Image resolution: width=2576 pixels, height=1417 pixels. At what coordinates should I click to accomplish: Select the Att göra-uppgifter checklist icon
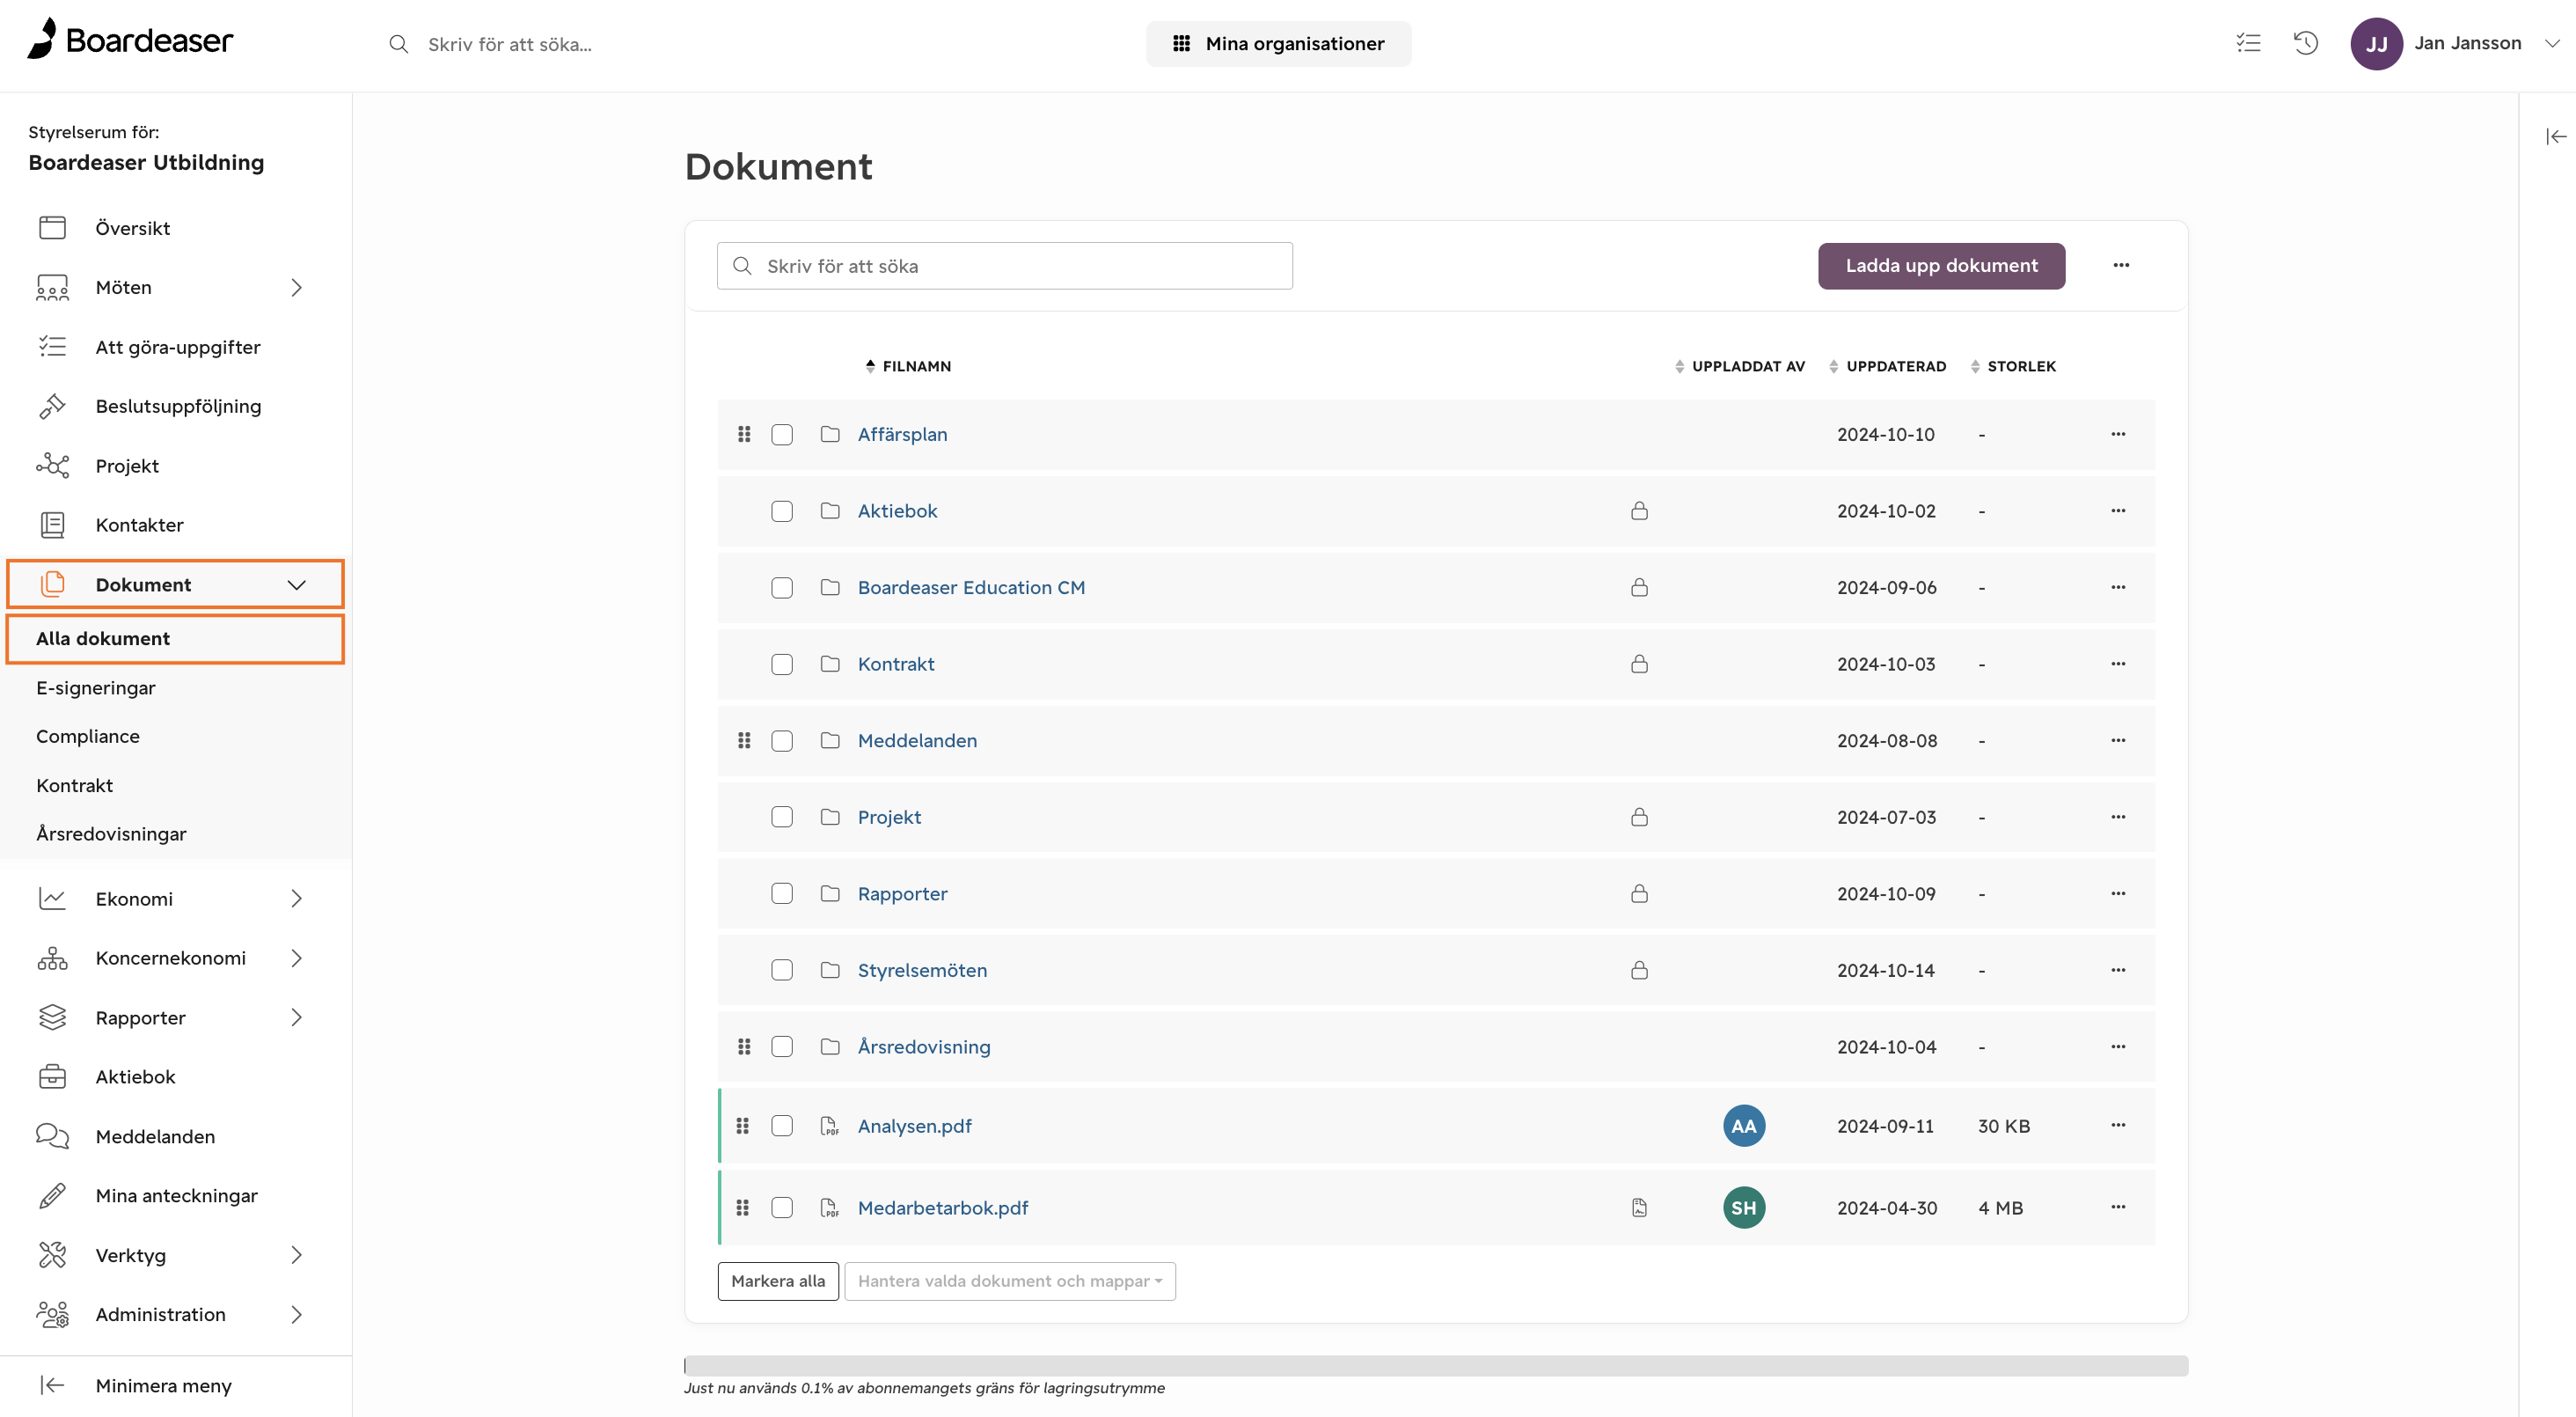(x=52, y=345)
